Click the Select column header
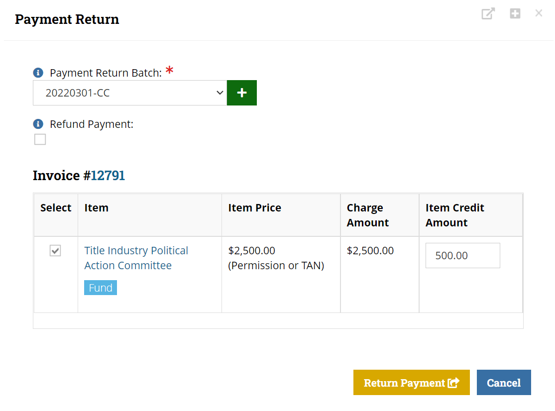 [56, 207]
